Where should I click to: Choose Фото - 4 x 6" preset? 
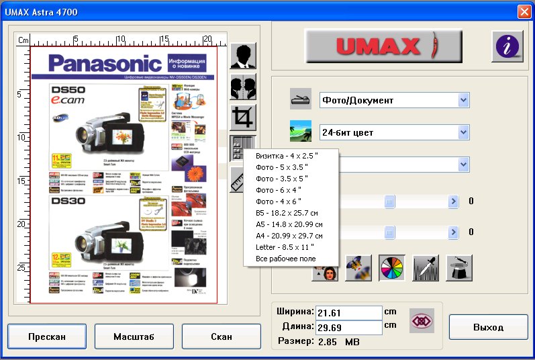pos(291,201)
